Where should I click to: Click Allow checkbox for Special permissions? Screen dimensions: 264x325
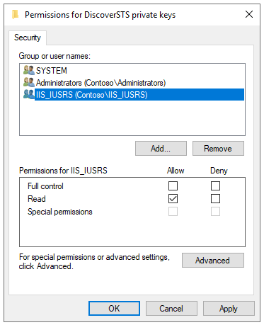point(173,212)
